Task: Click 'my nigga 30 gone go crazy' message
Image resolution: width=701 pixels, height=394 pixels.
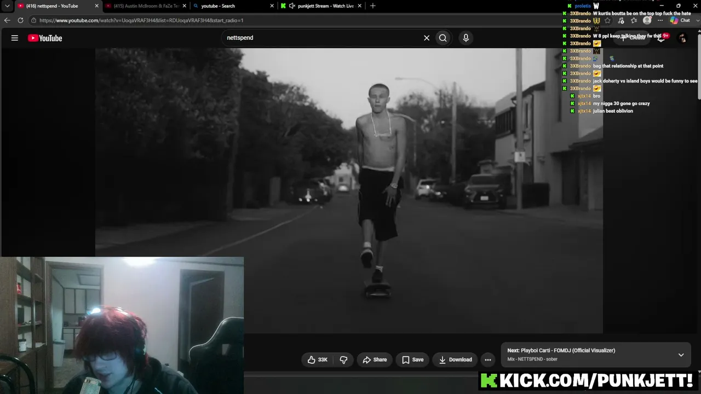Action: (x=621, y=103)
